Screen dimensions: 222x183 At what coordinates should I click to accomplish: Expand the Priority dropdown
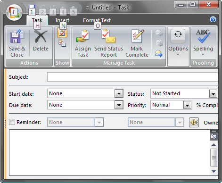coord(187,105)
